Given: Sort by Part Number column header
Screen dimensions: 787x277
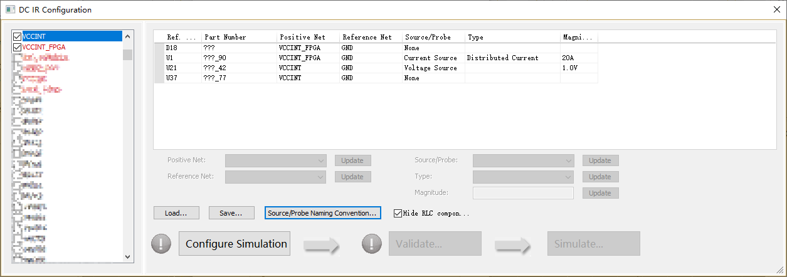Looking at the screenshot, I should pos(239,38).
